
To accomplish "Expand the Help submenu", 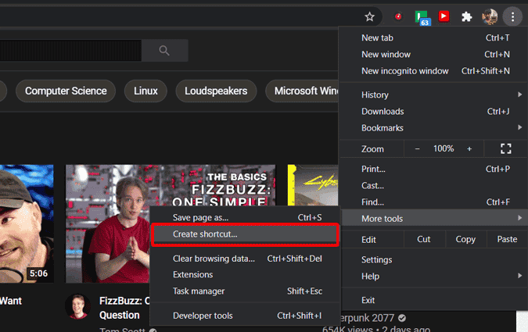I will point(434,277).
